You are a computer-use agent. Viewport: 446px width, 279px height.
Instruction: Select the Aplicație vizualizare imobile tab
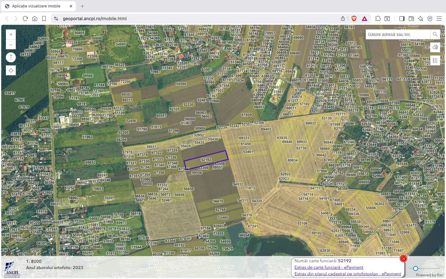click(36, 6)
